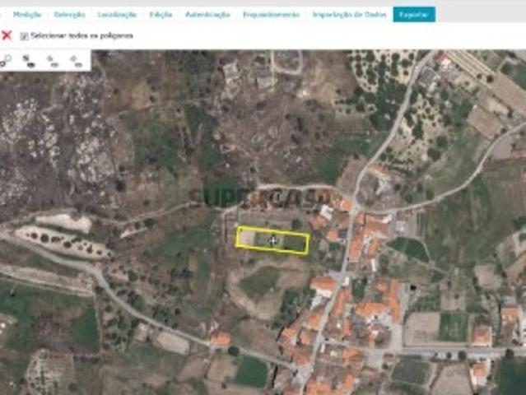Open the Edição tab
The height and width of the screenshot is (395, 526).
[x=161, y=15]
